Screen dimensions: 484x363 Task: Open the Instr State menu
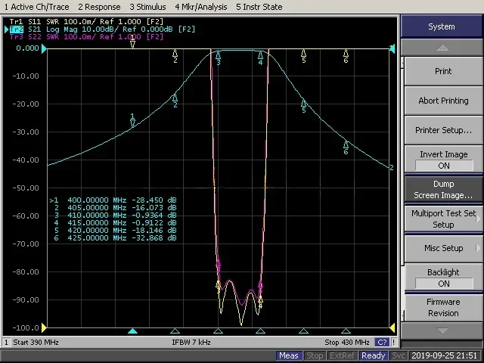pyautogui.click(x=259, y=7)
